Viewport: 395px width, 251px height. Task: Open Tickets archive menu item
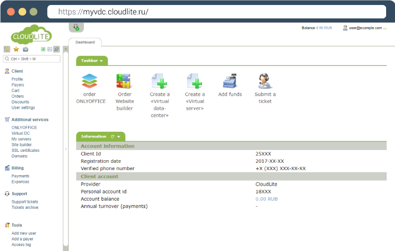[25, 207]
